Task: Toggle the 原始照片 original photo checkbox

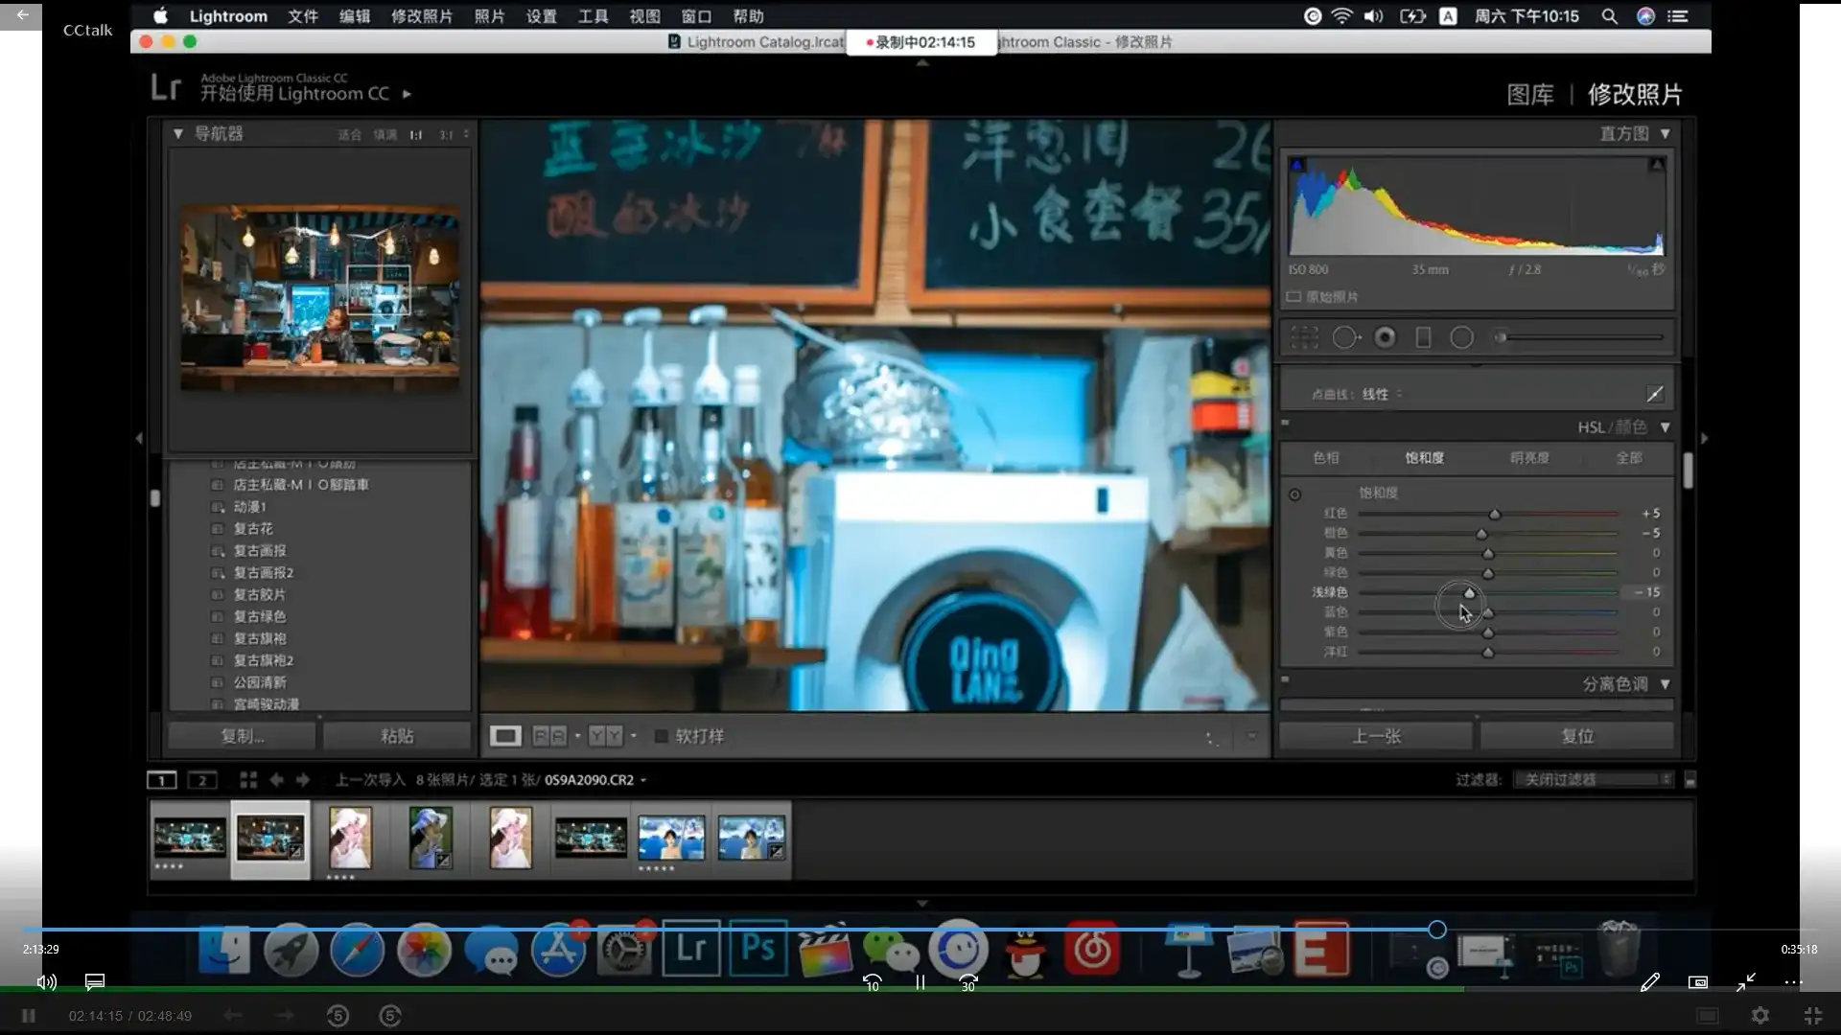Action: 1293,297
